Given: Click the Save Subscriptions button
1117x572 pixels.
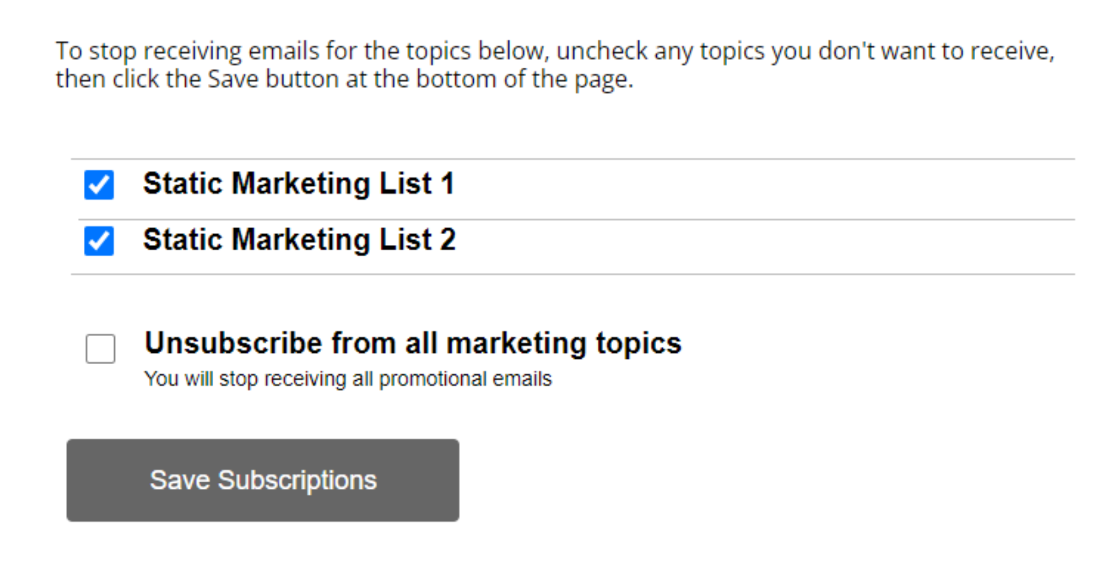Looking at the screenshot, I should tap(263, 480).
